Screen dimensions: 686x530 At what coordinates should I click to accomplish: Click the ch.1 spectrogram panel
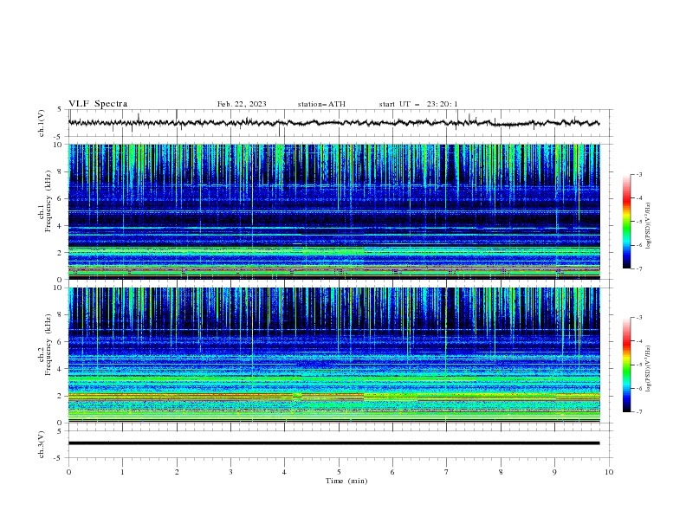(x=334, y=211)
